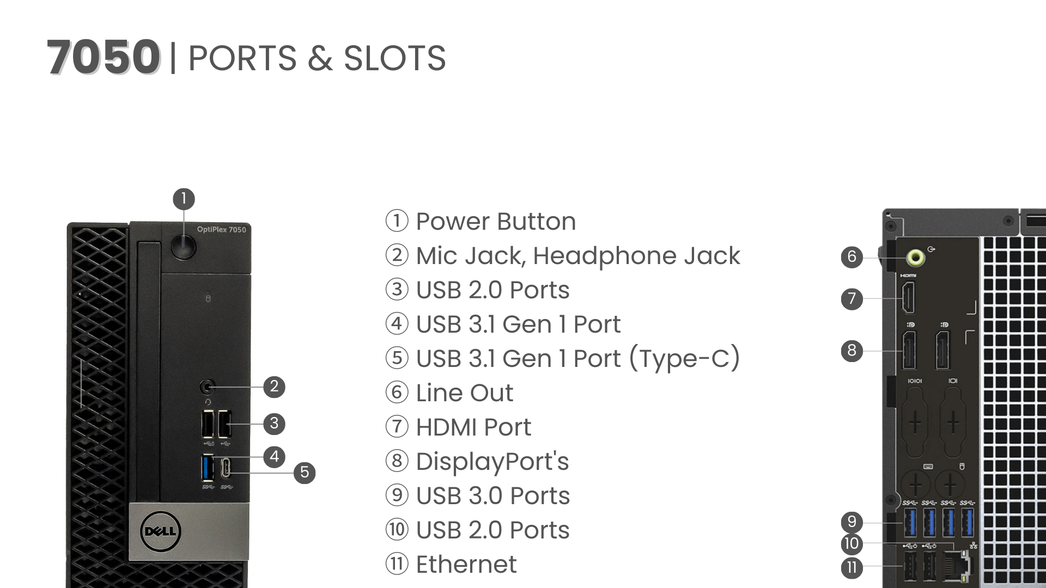Screen dimensions: 1046x588
Task: Click the "Ethernet" legend entry
Action: tap(466, 565)
